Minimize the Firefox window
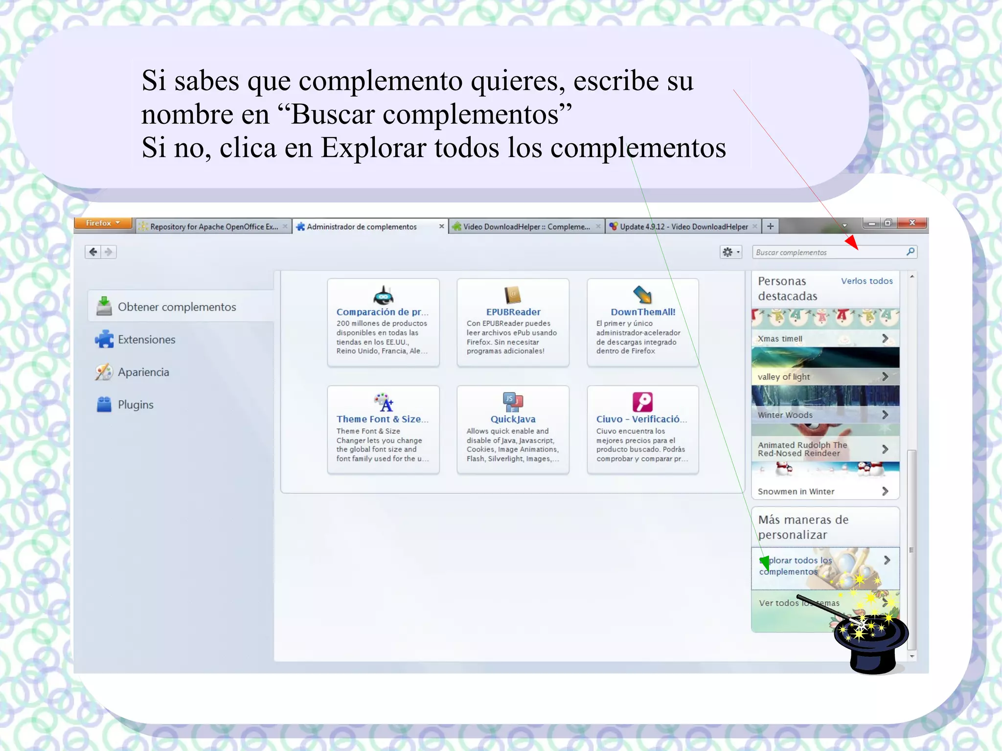Screen dimensions: 1002x751 coord(871,223)
